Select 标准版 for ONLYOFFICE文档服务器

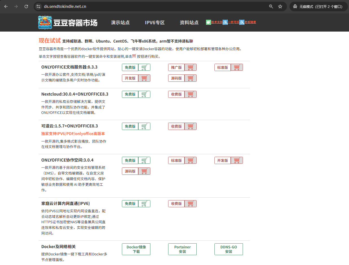pos(223,67)
